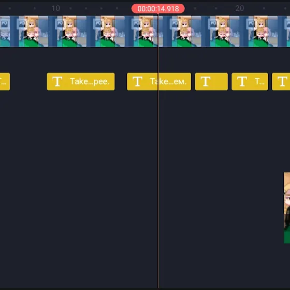Screen dimensions: 290x290
Task: Select the "Take...pee." text clip
Action: 81,82
